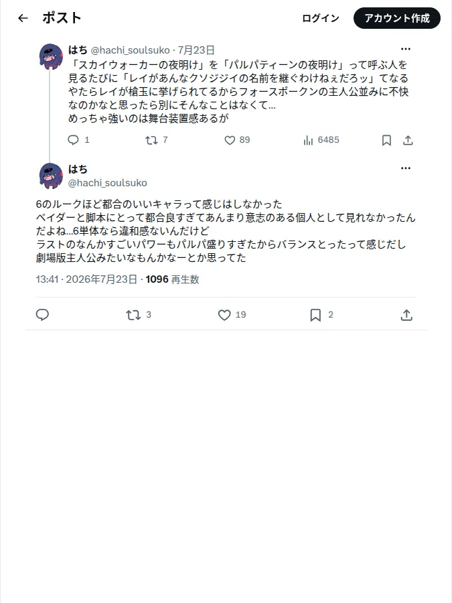The width and height of the screenshot is (452, 603).
Task: Bookmark the first post
Action: tap(386, 141)
